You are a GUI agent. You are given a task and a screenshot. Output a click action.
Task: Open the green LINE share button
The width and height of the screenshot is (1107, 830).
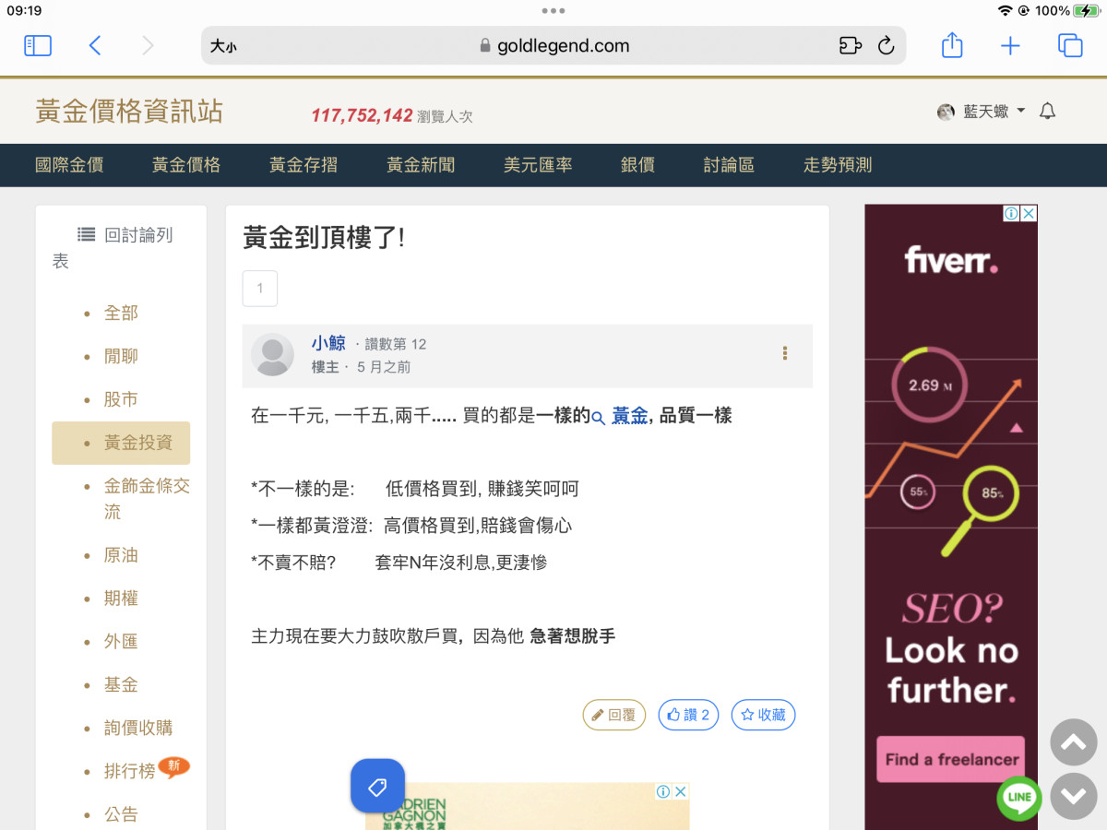(1019, 798)
